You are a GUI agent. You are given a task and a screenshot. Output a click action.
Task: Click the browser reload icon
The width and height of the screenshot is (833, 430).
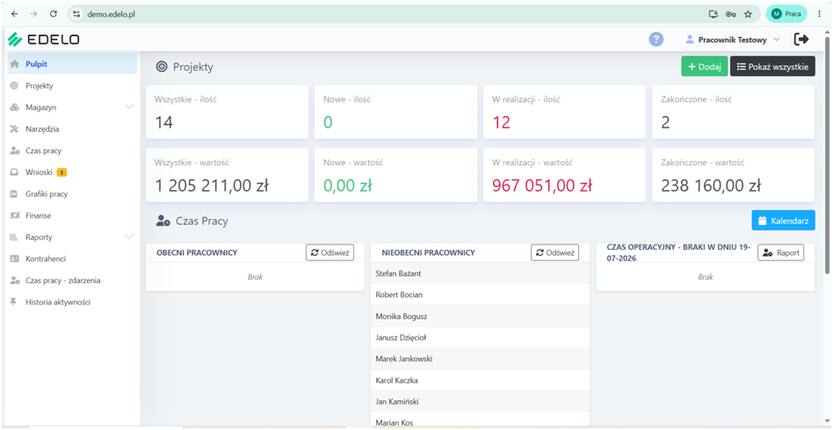point(53,14)
